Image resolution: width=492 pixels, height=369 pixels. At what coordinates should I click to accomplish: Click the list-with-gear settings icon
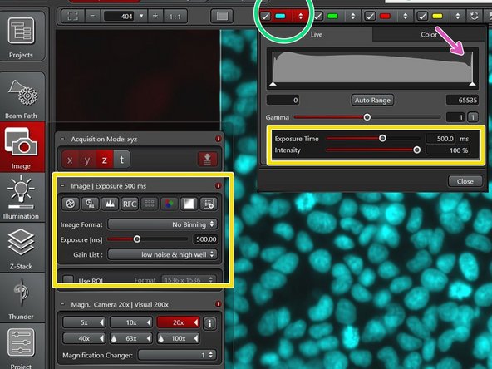click(x=209, y=204)
